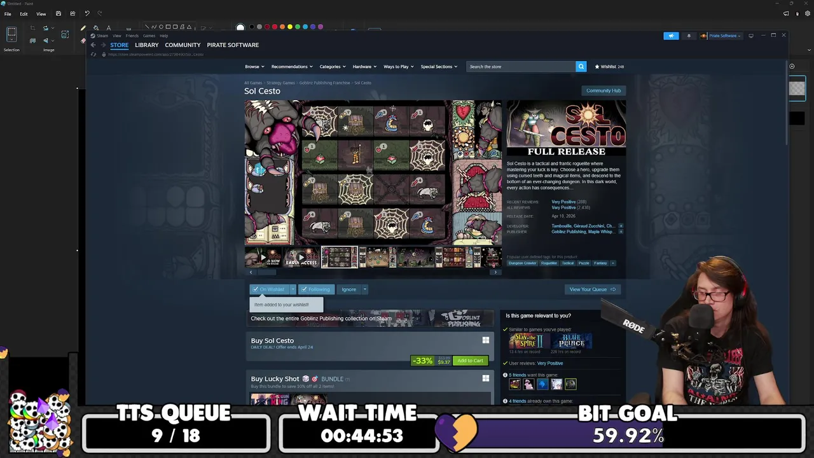Expand the Recommendations store menu
The image size is (814, 458).
[292, 66]
